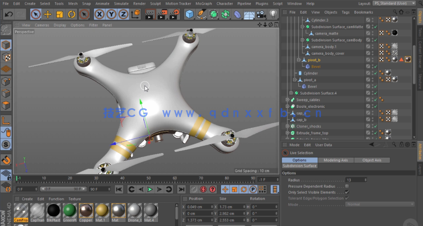Uncheck Only Select Visible Elements
The height and width of the screenshot is (226, 423).
click(x=347, y=192)
